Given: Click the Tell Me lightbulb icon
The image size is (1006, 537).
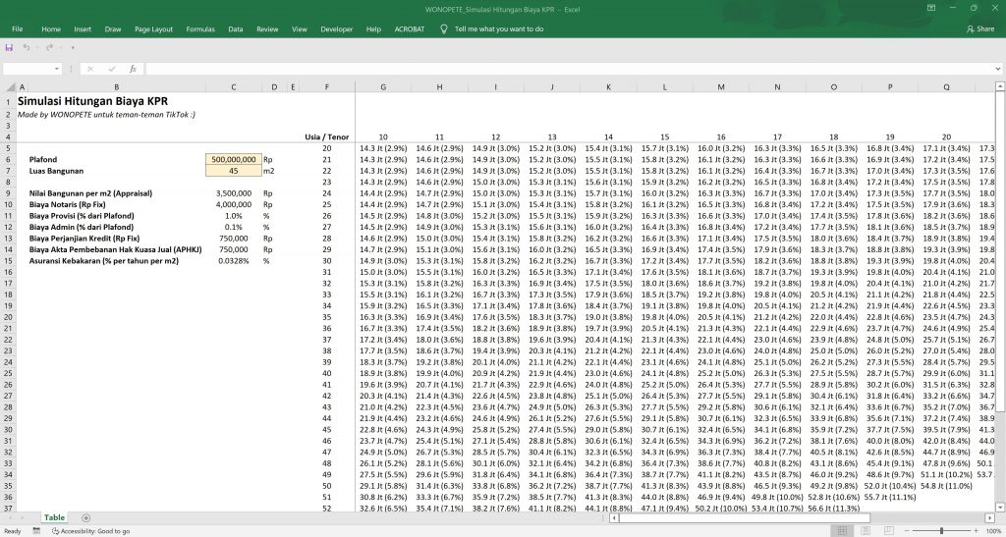Looking at the screenshot, I should pyautogui.click(x=444, y=29).
